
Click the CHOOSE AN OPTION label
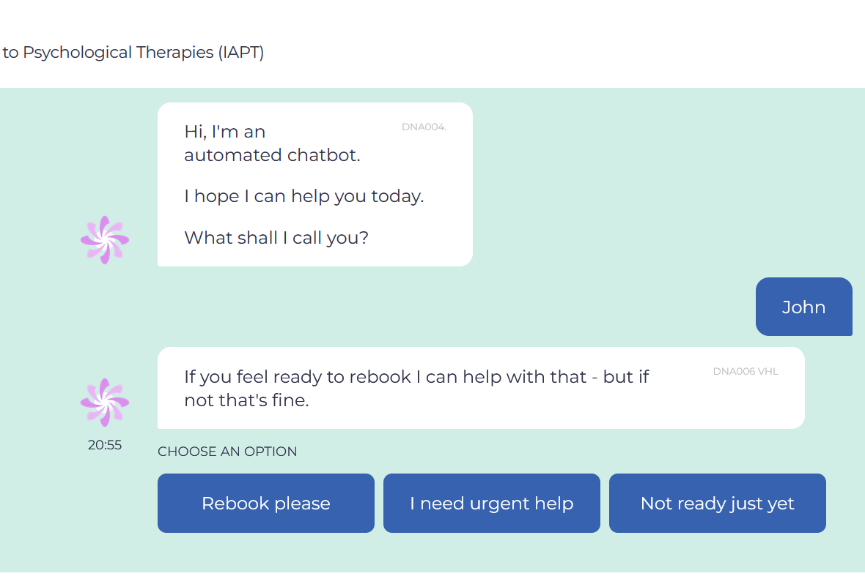click(227, 452)
